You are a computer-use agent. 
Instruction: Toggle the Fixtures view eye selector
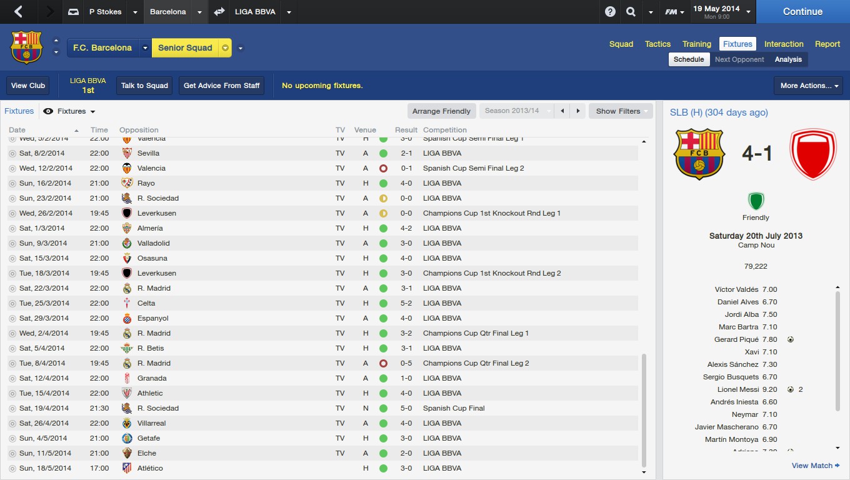69,111
